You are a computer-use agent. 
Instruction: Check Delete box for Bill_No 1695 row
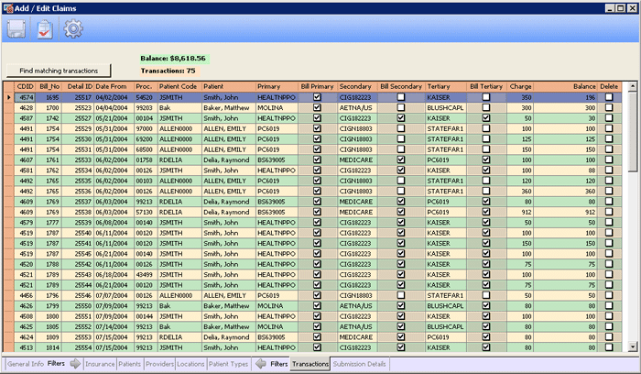tap(609, 97)
